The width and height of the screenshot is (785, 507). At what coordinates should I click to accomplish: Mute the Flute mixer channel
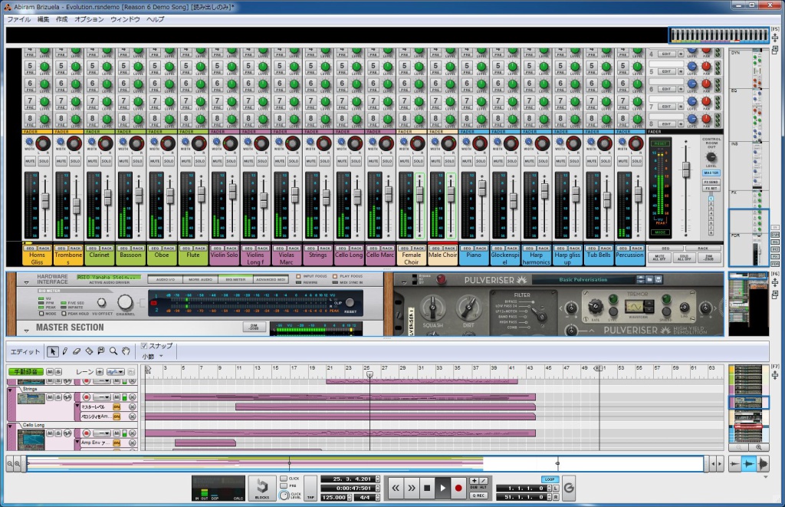click(x=186, y=162)
